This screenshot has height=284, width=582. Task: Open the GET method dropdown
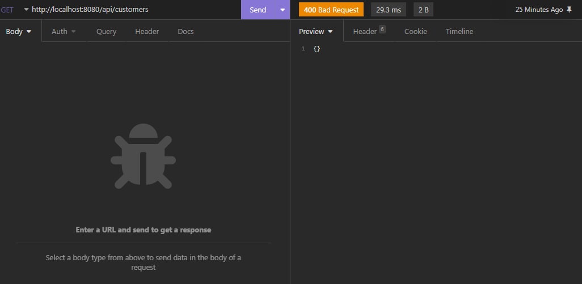(14, 10)
